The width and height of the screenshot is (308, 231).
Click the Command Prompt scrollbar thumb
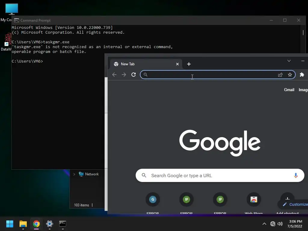[x=303, y=32]
